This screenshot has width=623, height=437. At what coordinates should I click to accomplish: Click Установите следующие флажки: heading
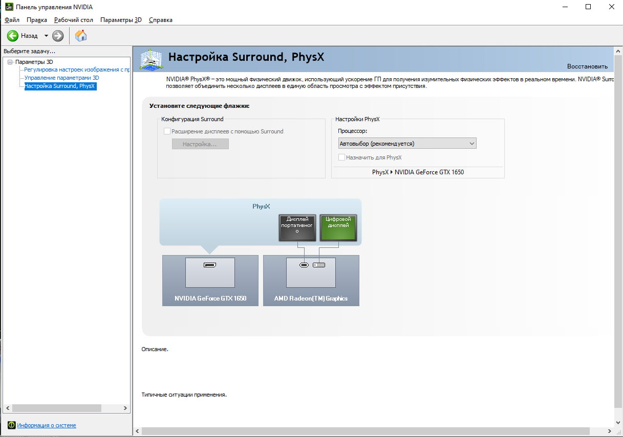199,106
